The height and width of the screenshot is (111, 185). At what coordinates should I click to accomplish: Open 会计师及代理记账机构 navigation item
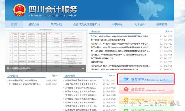pos(87,24)
